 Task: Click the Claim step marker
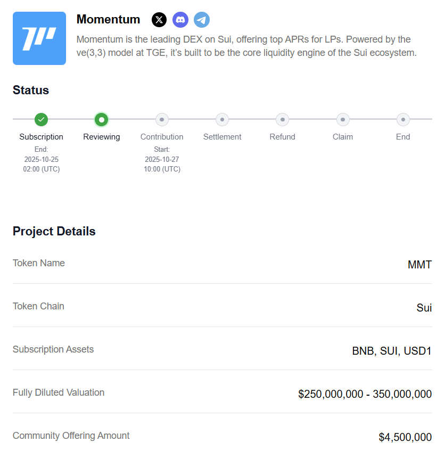coord(343,119)
